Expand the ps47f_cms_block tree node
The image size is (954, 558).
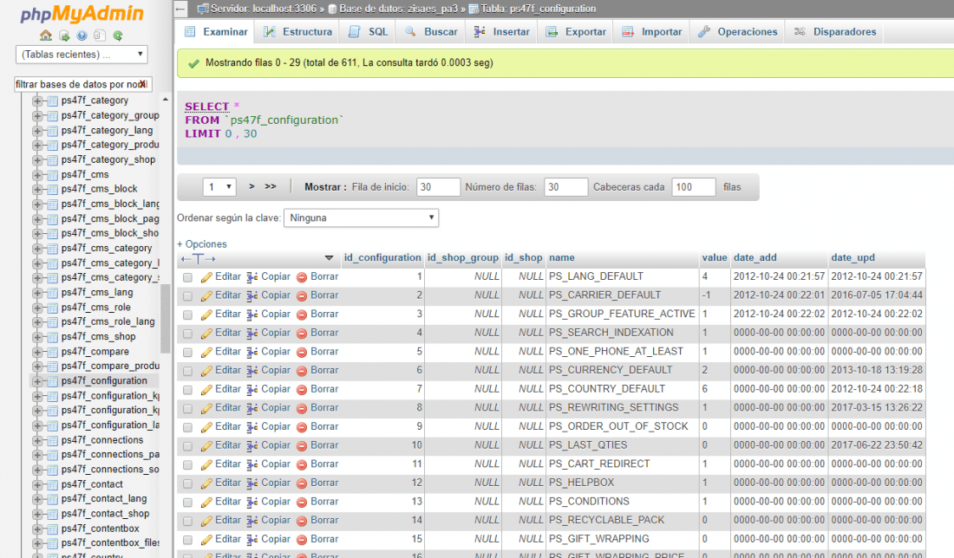pos(37,190)
